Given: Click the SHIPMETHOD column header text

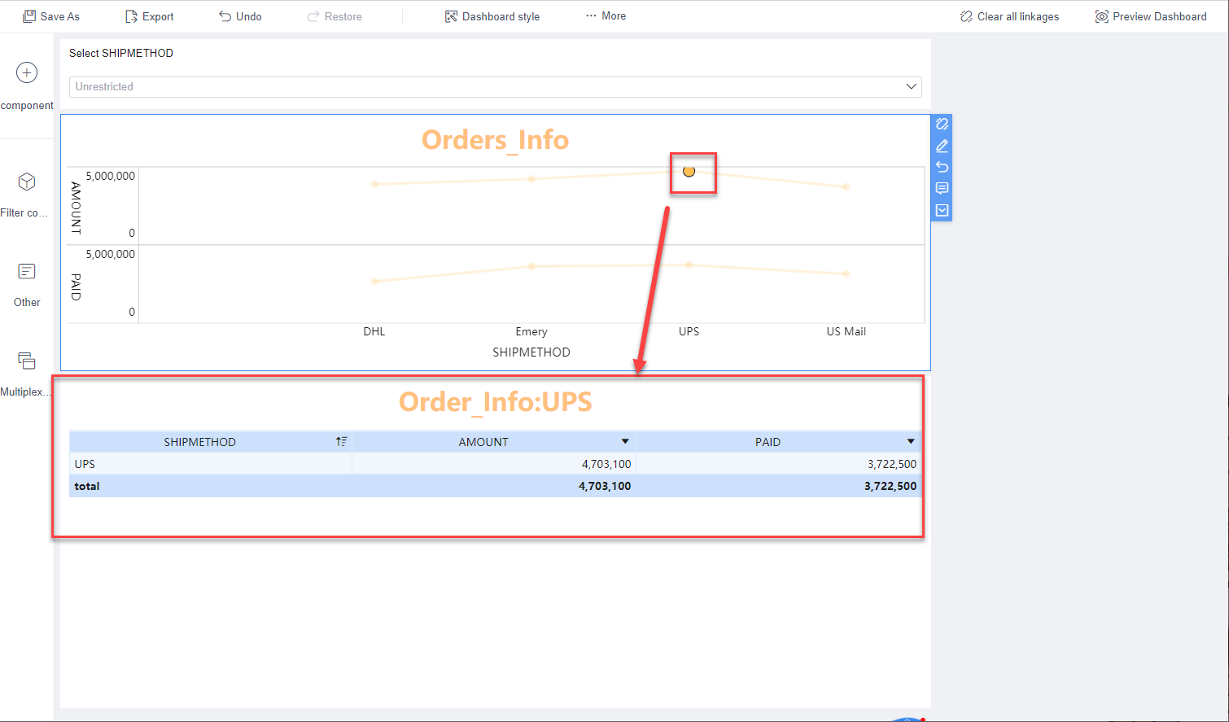Looking at the screenshot, I should [x=199, y=442].
